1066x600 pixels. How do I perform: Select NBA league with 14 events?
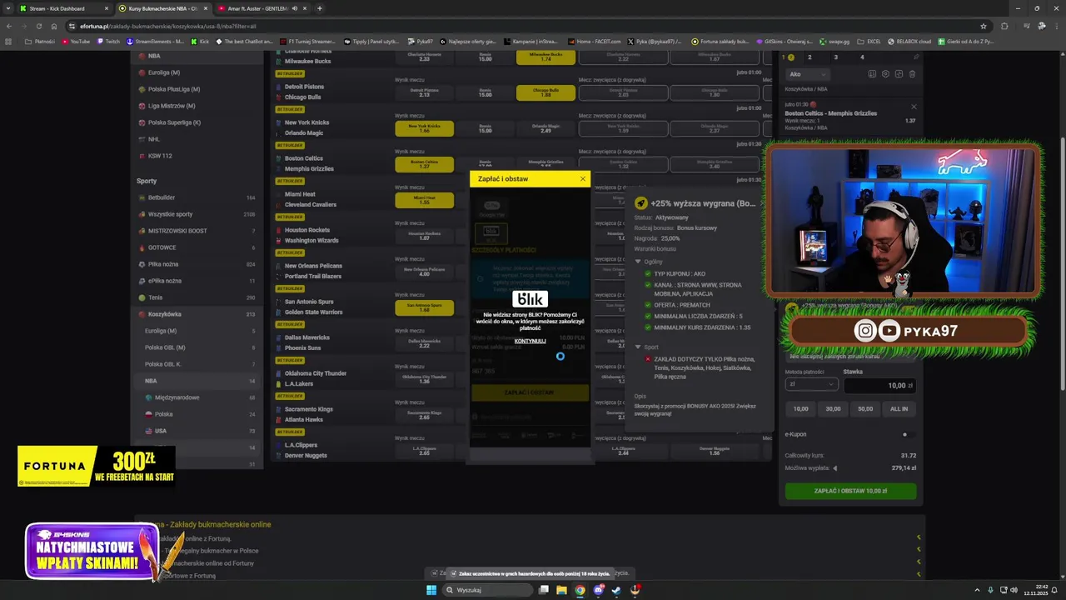click(197, 381)
